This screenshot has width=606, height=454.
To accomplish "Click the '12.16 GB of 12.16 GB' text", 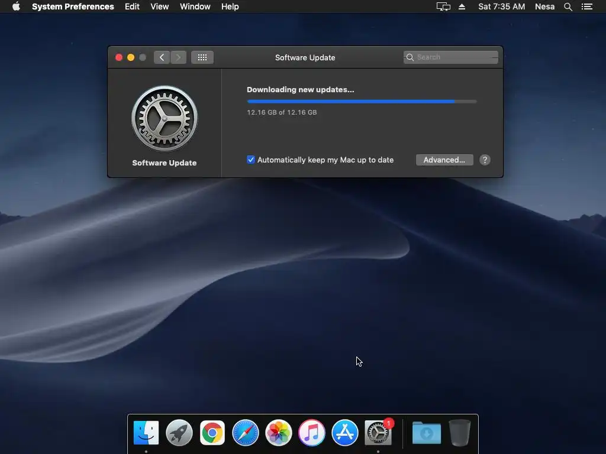I will [282, 112].
